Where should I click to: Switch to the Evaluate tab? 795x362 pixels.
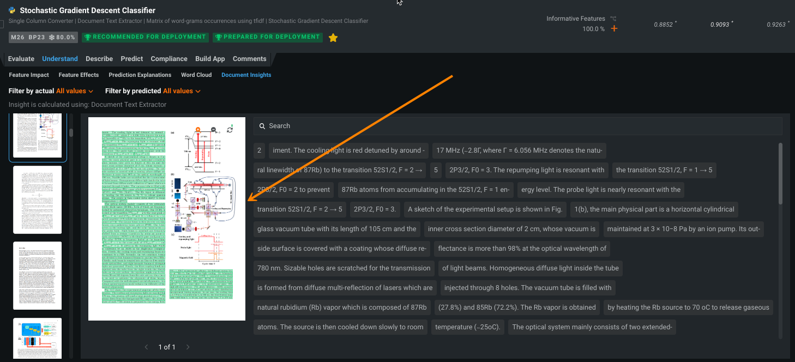21,59
